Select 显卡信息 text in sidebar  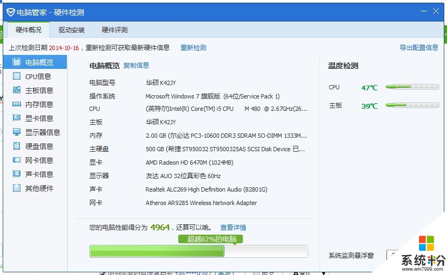tap(39, 118)
